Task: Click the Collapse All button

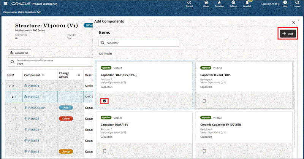Action: tap(20, 53)
